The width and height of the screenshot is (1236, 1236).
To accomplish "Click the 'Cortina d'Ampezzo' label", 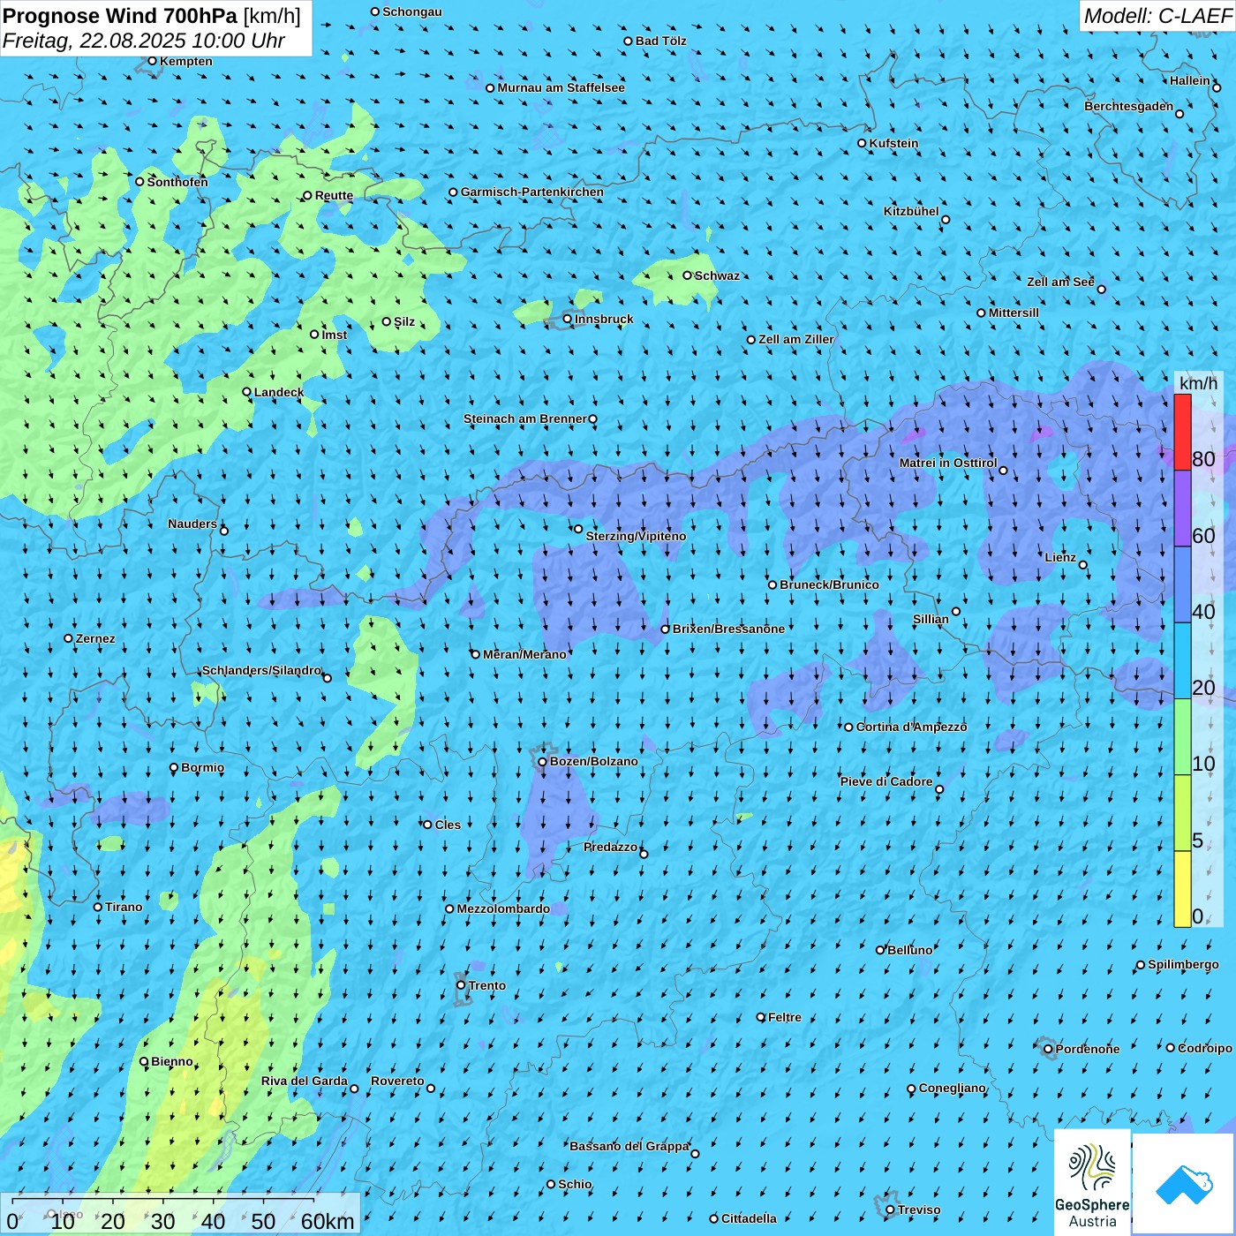I will pyautogui.click(x=912, y=727).
